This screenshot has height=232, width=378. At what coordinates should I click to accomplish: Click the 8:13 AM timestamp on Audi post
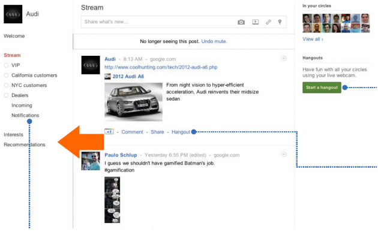pyautogui.click(x=133, y=59)
